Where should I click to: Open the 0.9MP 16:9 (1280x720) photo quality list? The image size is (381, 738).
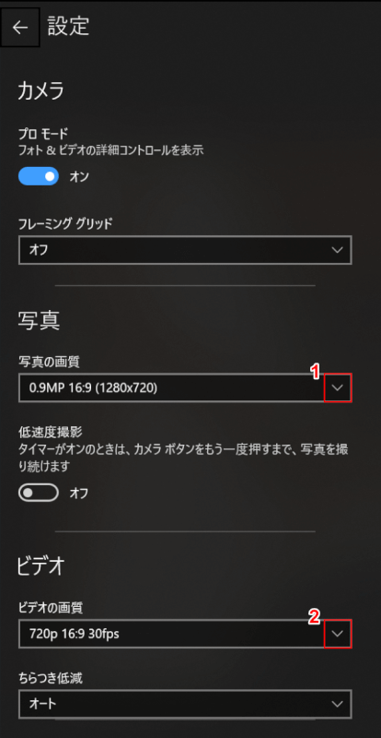click(185, 387)
